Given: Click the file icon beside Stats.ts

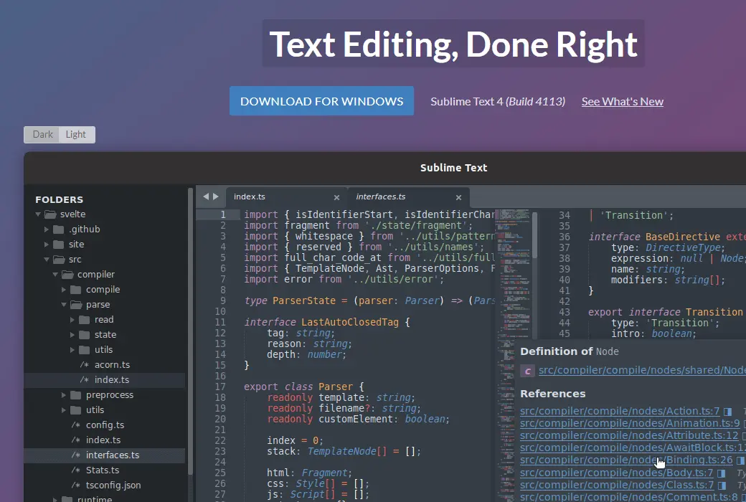Looking at the screenshot, I should click(75, 470).
